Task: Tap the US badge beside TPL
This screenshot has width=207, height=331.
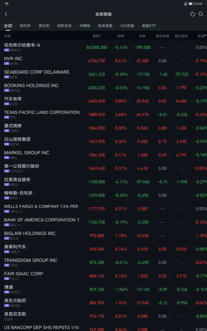Action: click(6, 117)
